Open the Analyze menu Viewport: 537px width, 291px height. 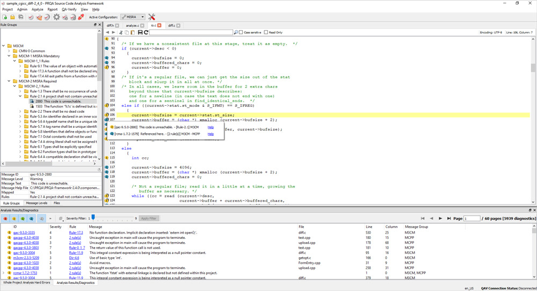click(x=38, y=10)
